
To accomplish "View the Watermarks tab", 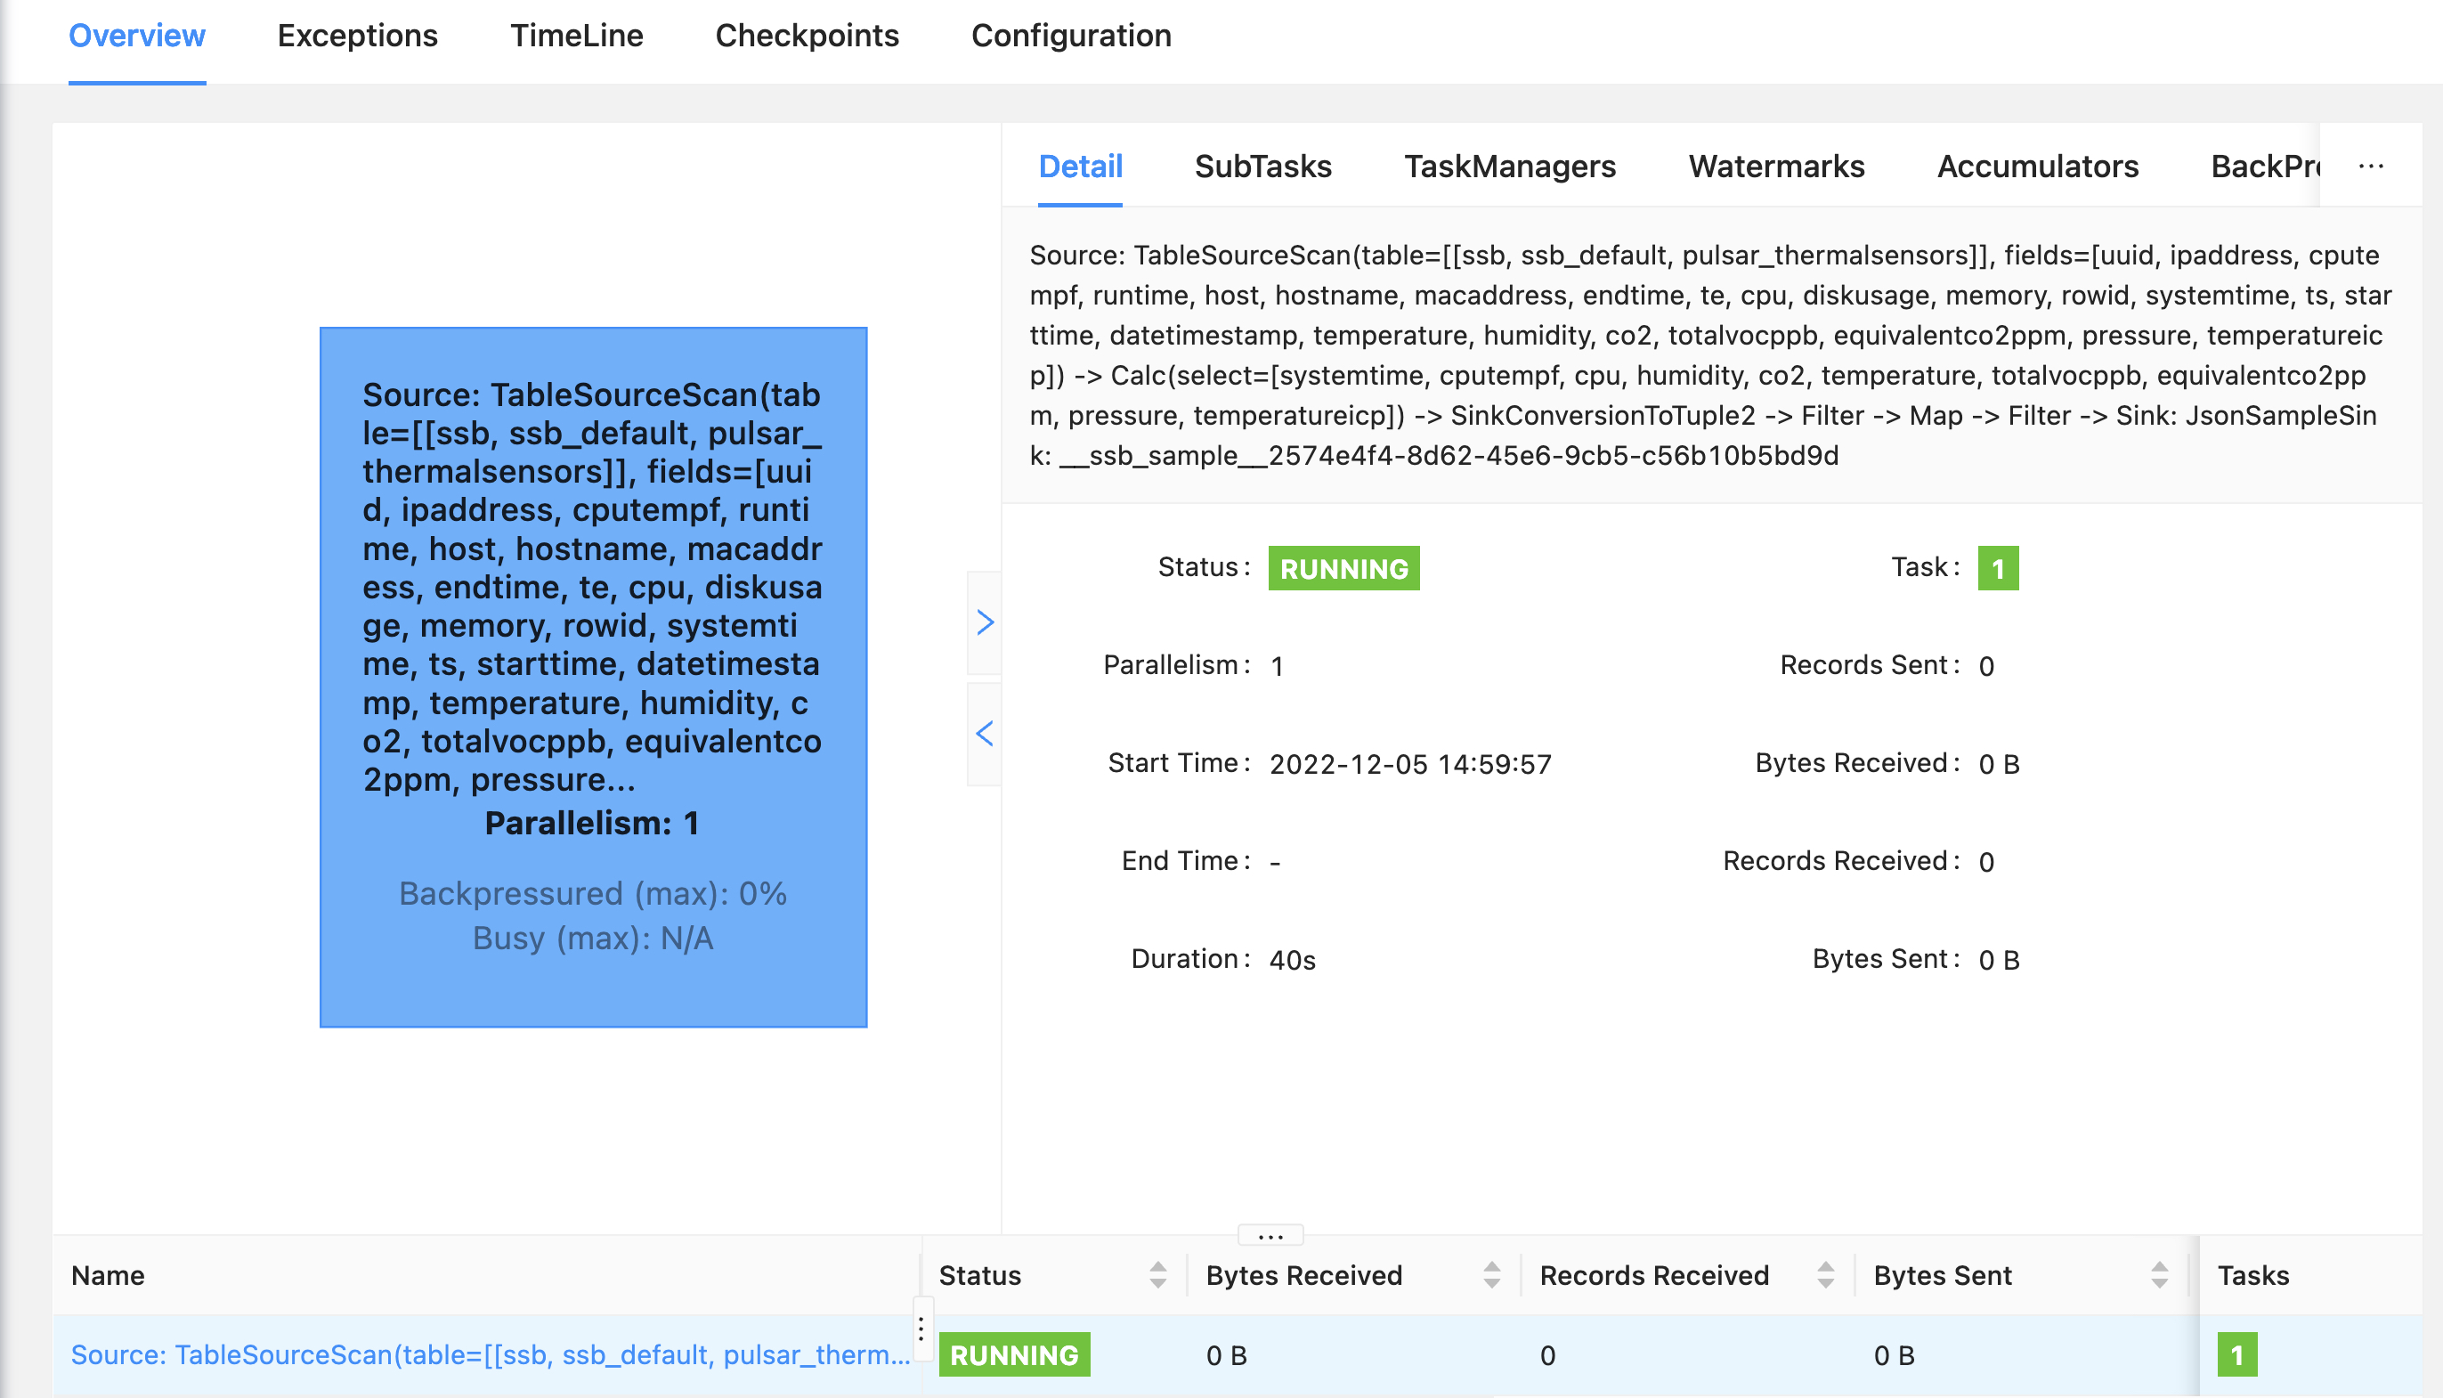I will point(1776,167).
